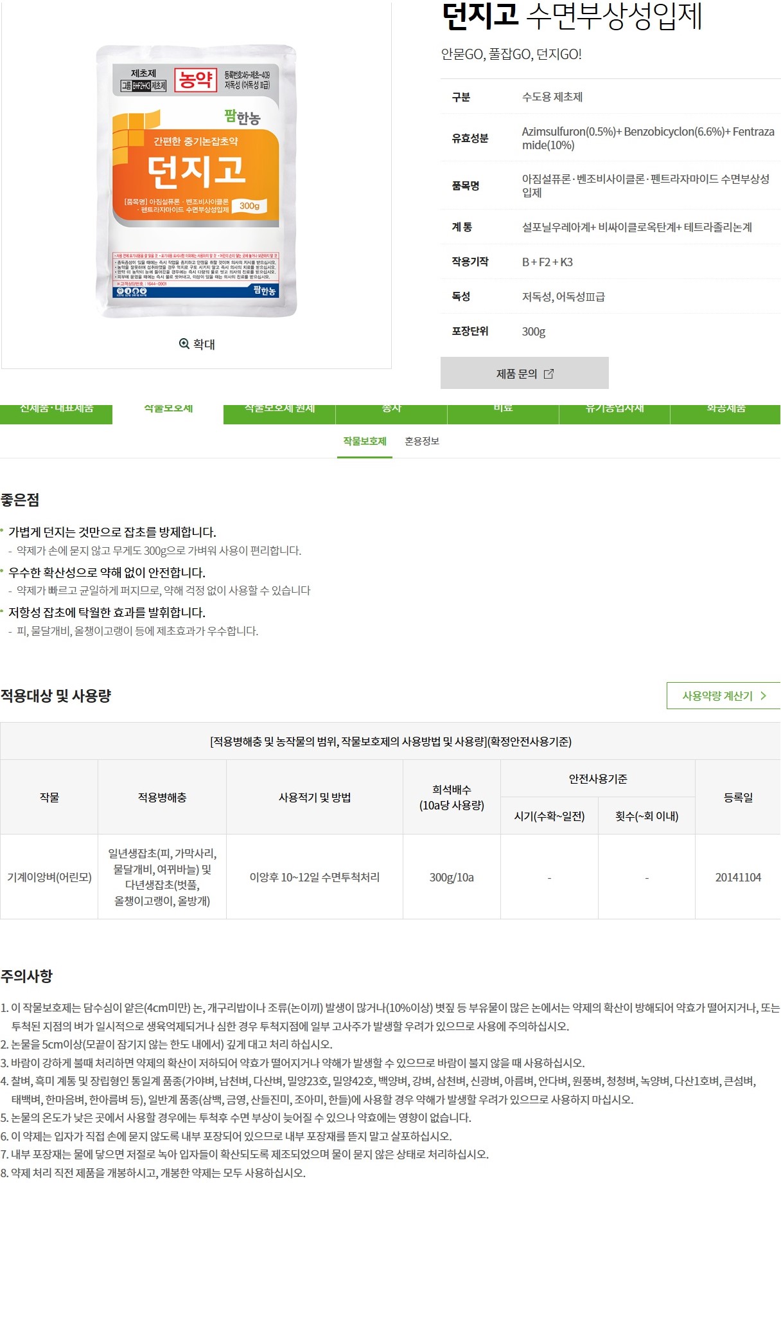Select the B + F2 + K3 mode of action
The width and height of the screenshot is (781, 1336).
(547, 262)
